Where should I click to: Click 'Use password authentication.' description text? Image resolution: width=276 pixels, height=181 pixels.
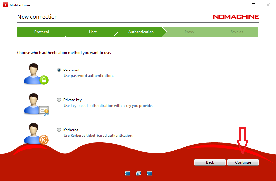point(89,76)
